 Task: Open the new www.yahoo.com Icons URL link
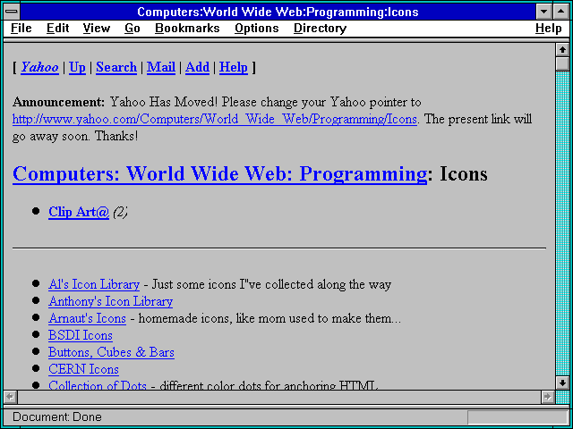215,119
